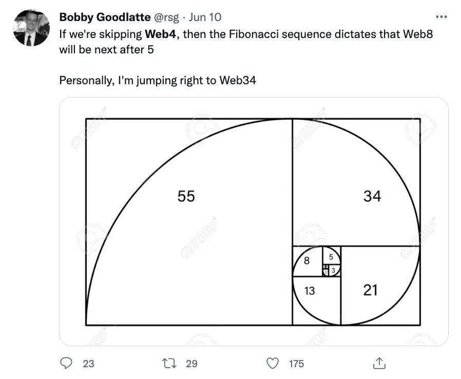Click the retweet count 29
The height and width of the screenshot is (379, 461).
pos(191,364)
